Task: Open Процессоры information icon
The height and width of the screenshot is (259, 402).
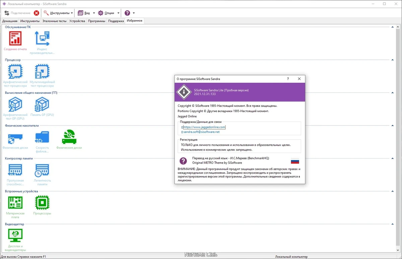Action: 42,203
